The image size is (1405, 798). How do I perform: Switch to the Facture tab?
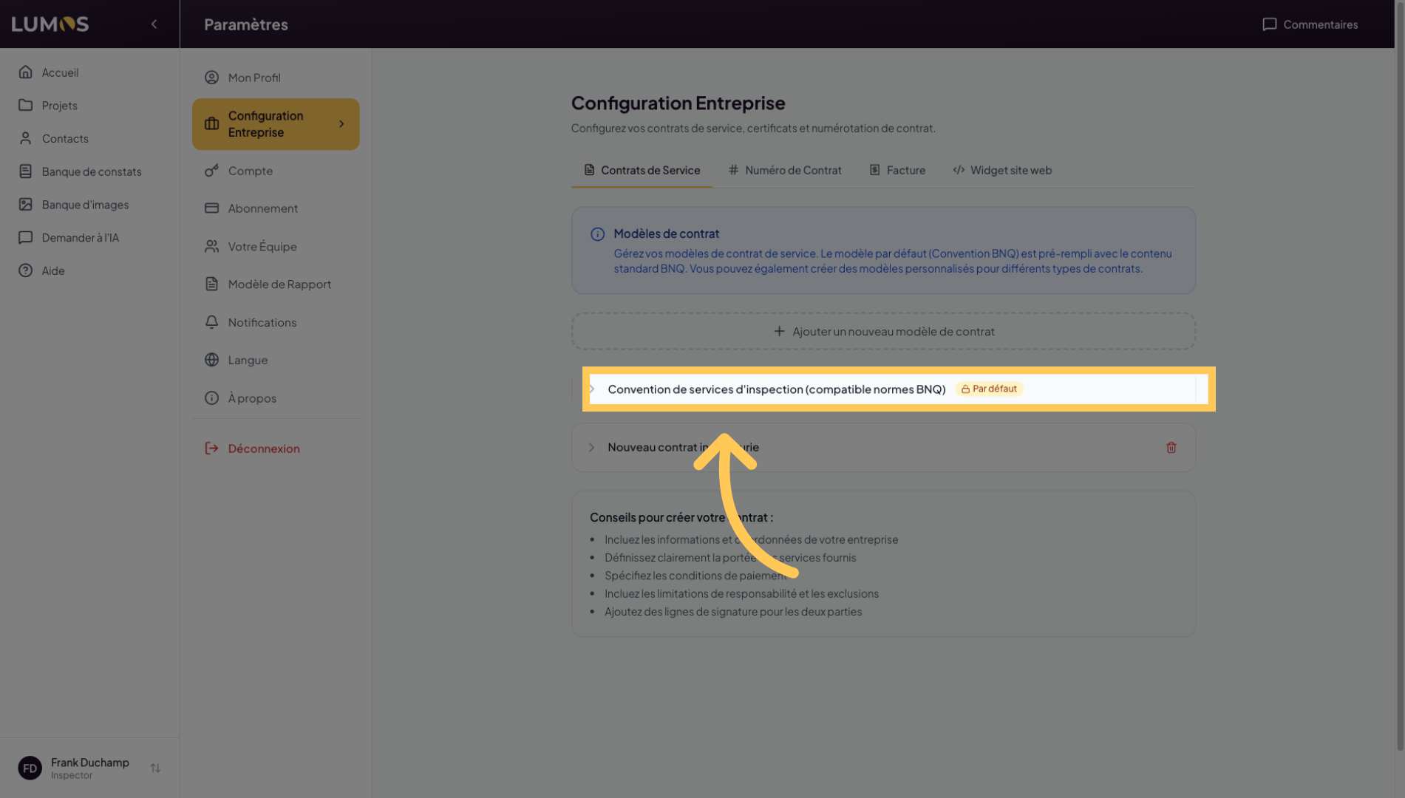point(897,170)
